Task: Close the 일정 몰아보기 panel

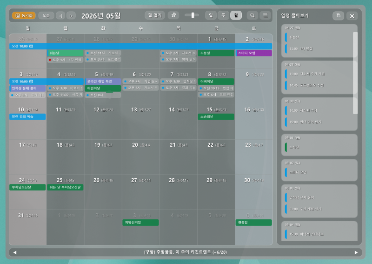Action: [352, 16]
